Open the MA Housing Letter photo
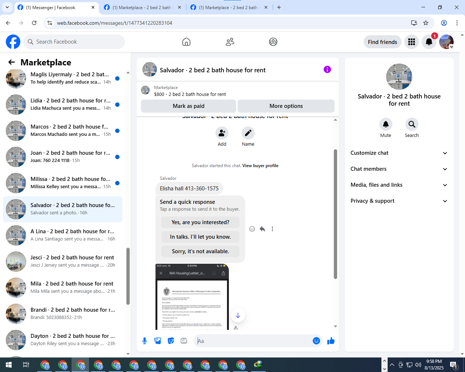465x372 pixels. (x=192, y=297)
